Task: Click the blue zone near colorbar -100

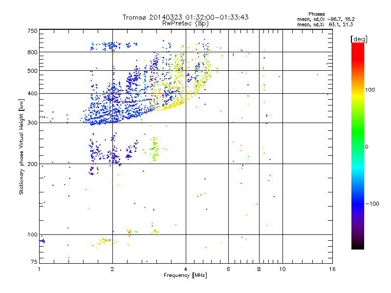Action: [358, 204]
